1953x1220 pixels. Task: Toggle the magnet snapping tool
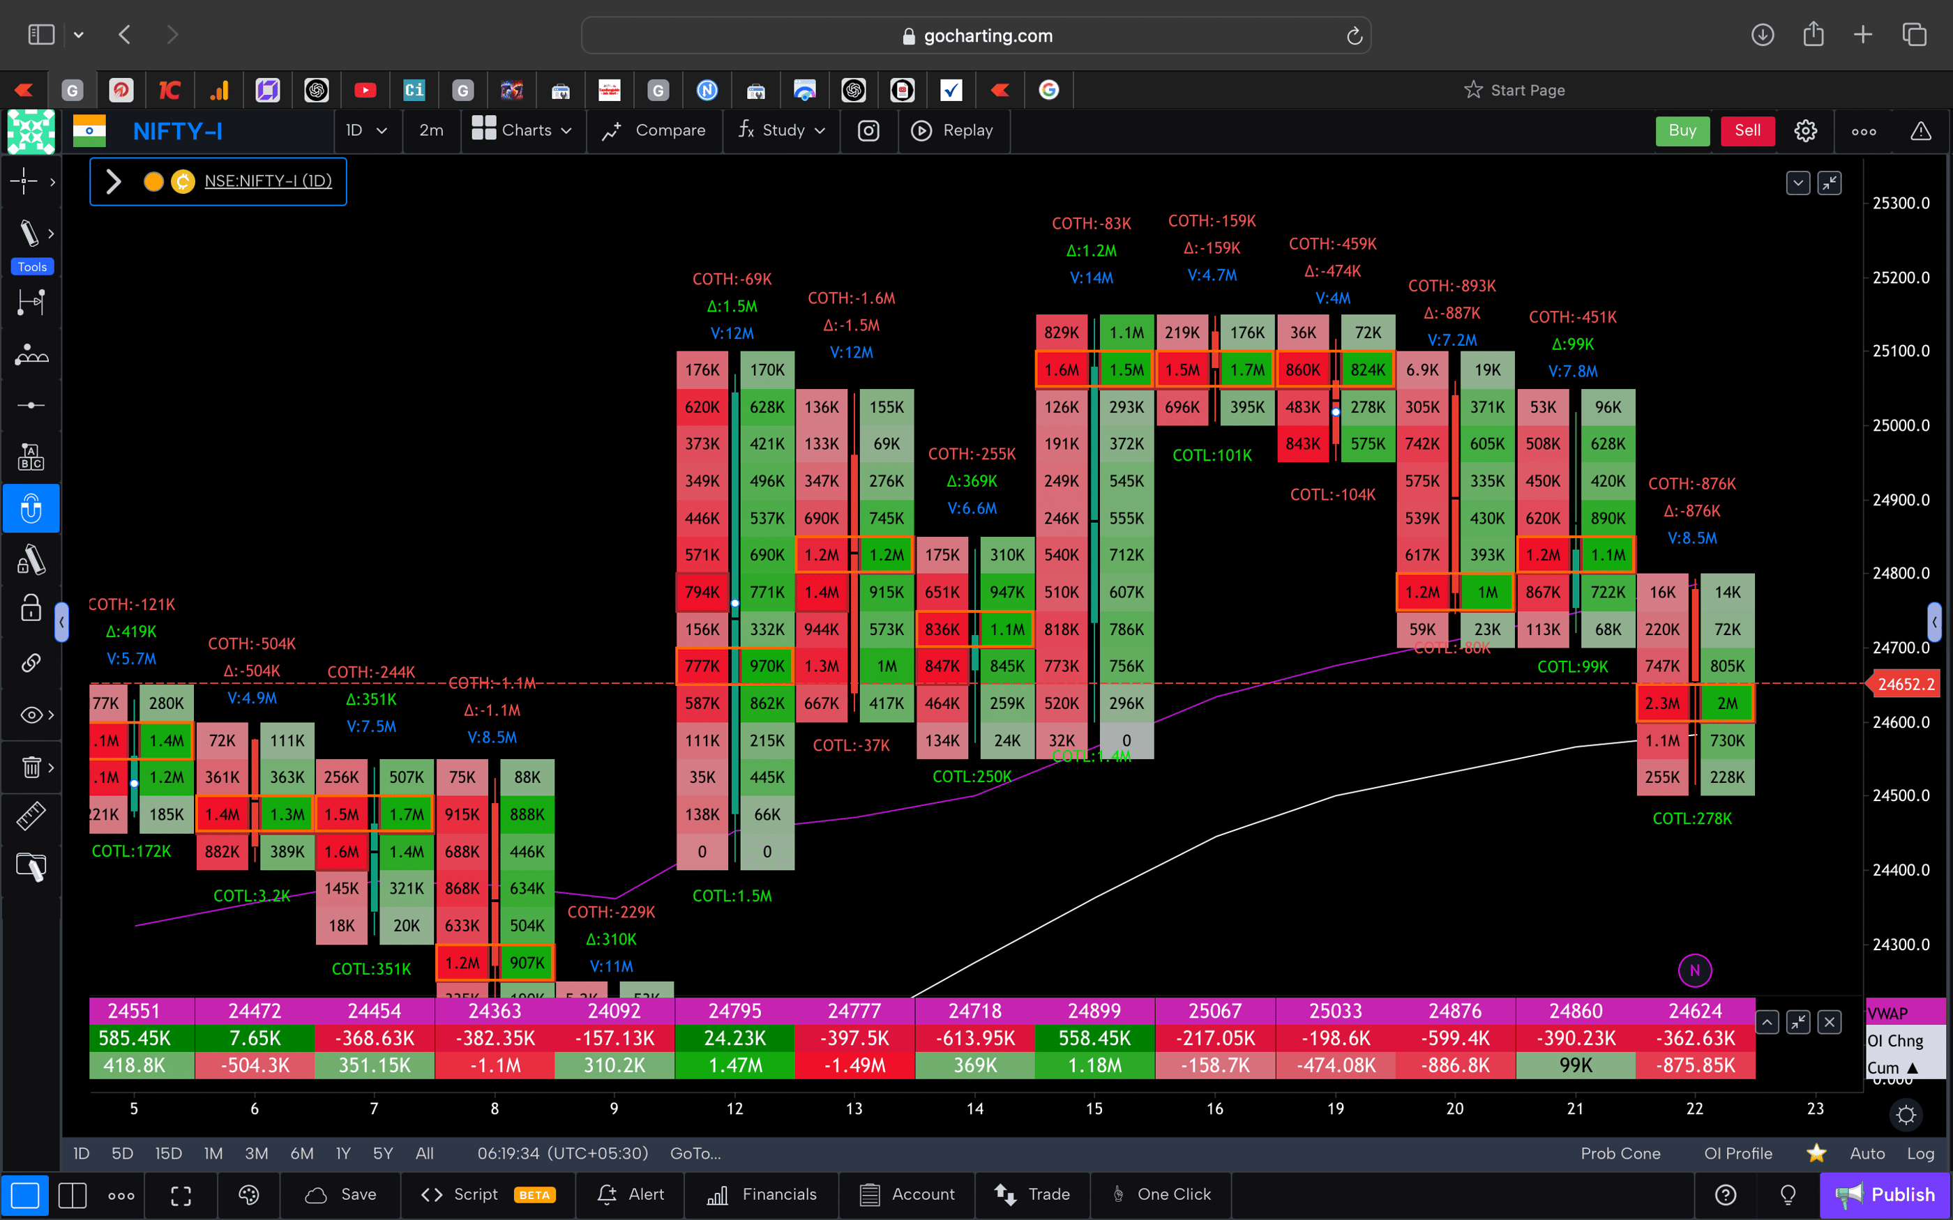31,508
